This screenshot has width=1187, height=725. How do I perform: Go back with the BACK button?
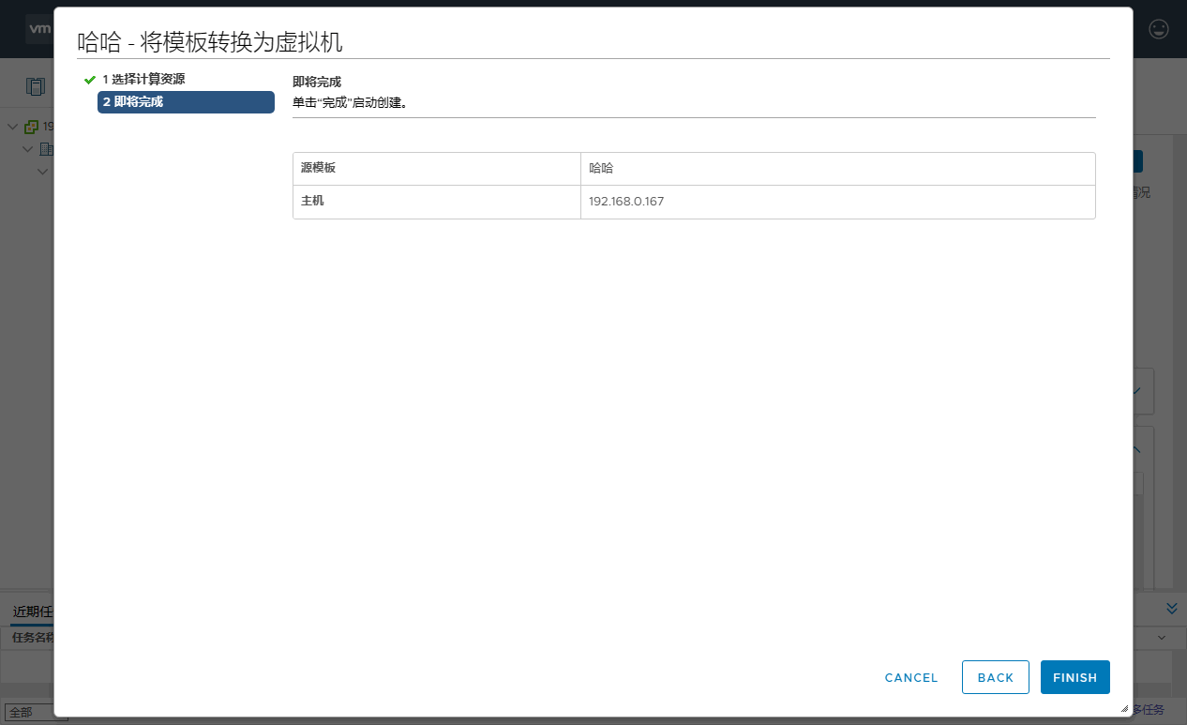995,677
